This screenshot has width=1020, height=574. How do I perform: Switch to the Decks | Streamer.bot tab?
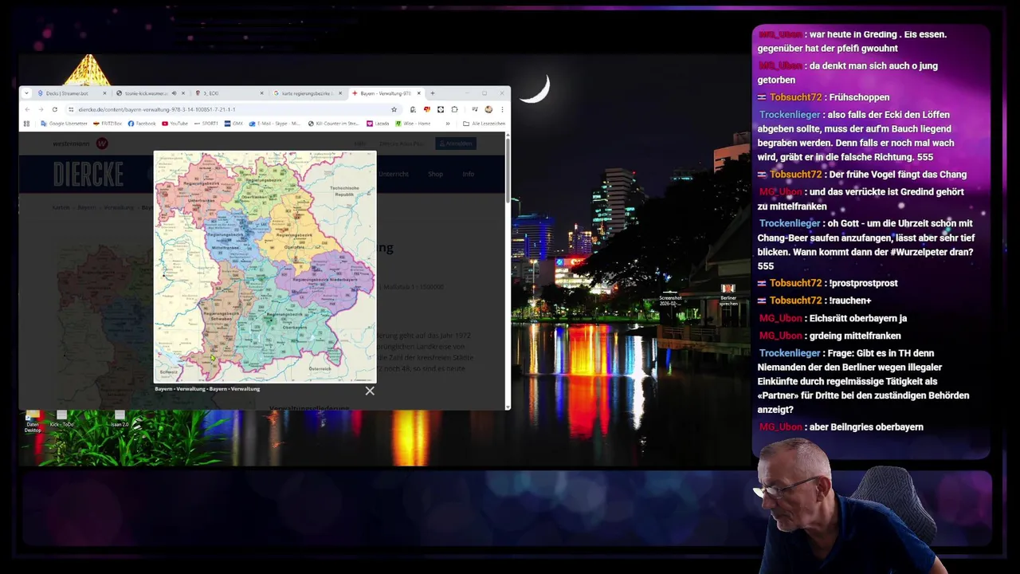click(72, 93)
